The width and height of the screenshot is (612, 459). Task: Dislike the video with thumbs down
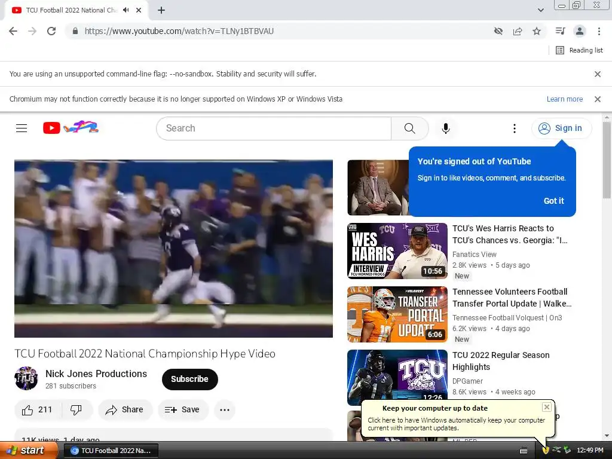point(76,410)
